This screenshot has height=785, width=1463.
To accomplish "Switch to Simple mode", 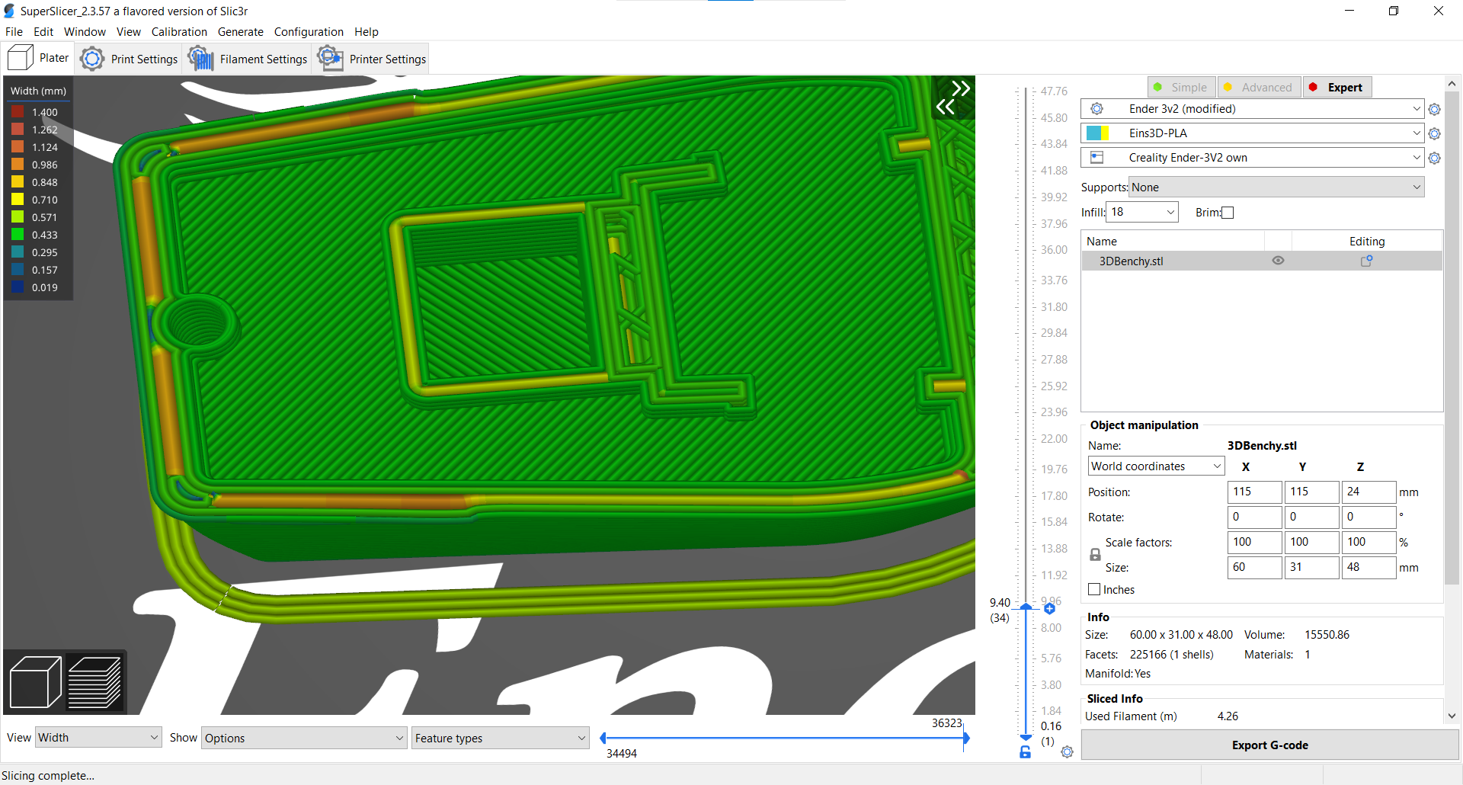I will coord(1181,87).
